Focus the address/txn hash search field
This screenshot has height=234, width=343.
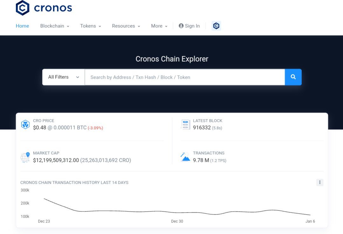(185, 77)
